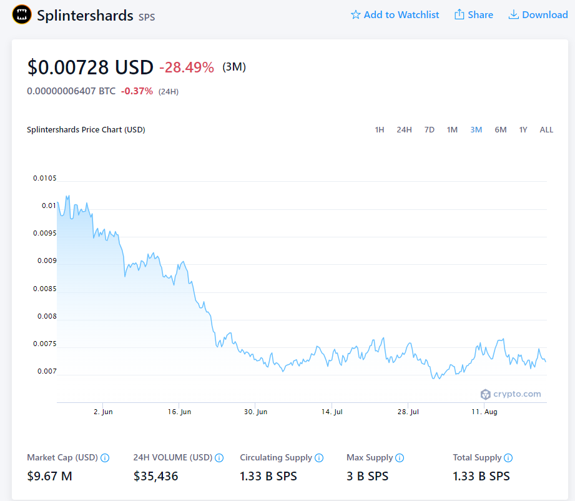The height and width of the screenshot is (501, 575).
Task: Add Splintershards to Watchlist
Action: pyautogui.click(x=395, y=15)
